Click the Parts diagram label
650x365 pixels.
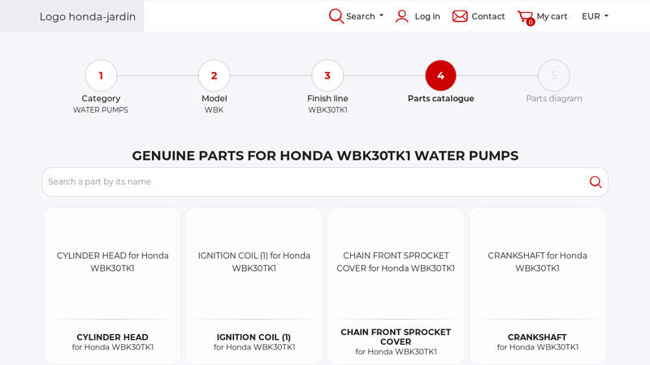pyautogui.click(x=554, y=98)
